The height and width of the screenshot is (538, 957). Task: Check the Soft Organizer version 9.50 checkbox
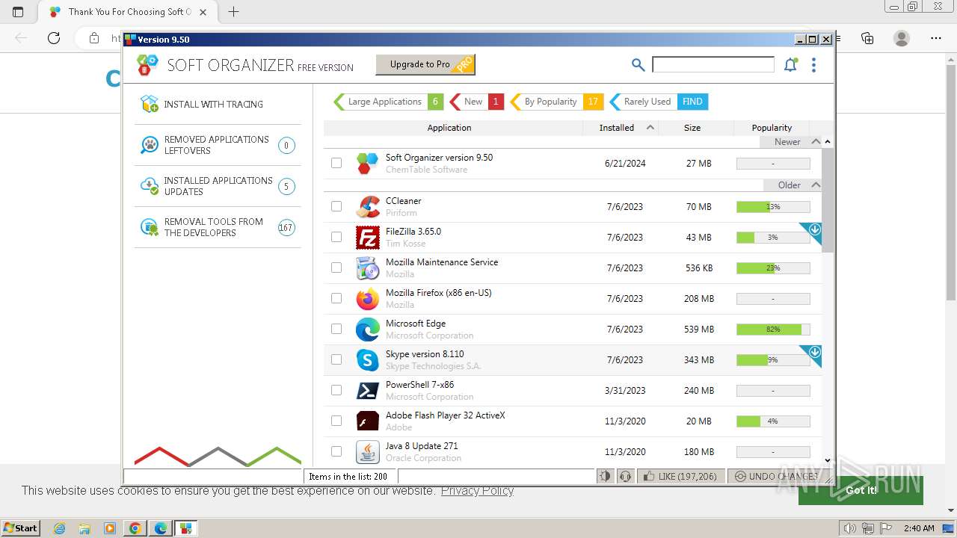point(336,163)
